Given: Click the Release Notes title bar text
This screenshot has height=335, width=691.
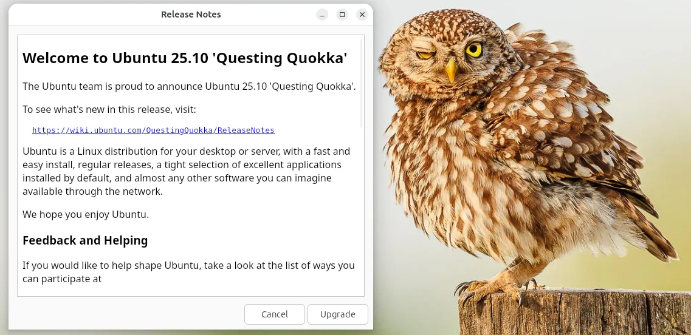Looking at the screenshot, I should [191, 15].
